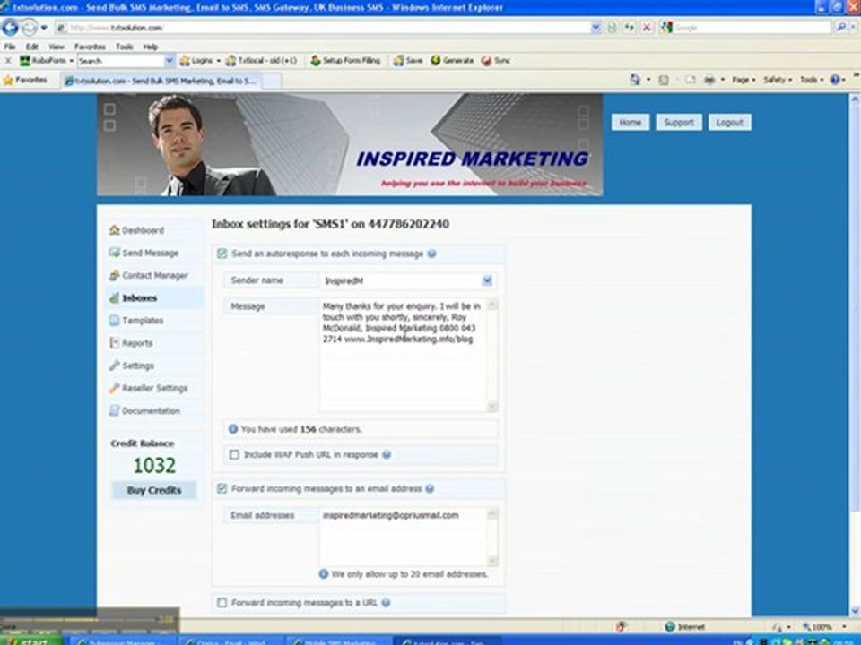Open the Page dropdown in command bar
The width and height of the screenshot is (861, 645).
pos(743,80)
